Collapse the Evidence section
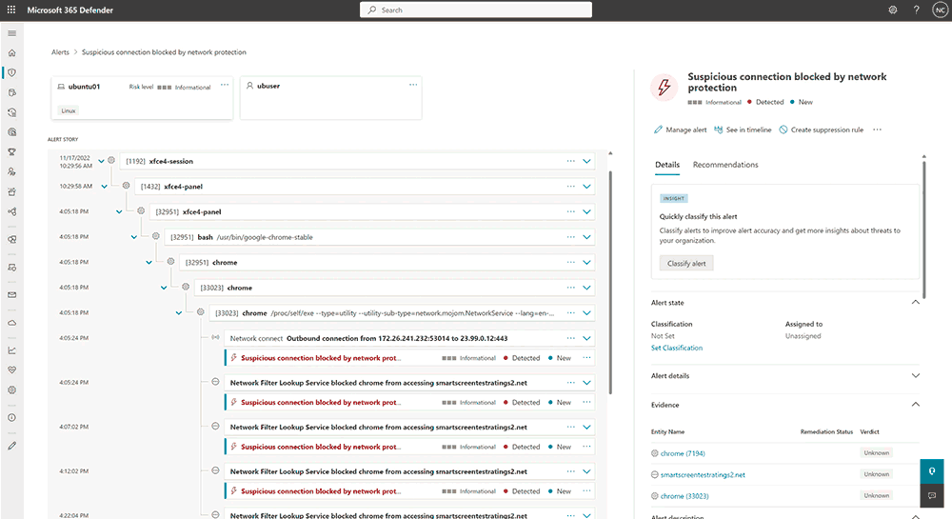The height and width of the screenshot is (519, 952). coord(915,405)
